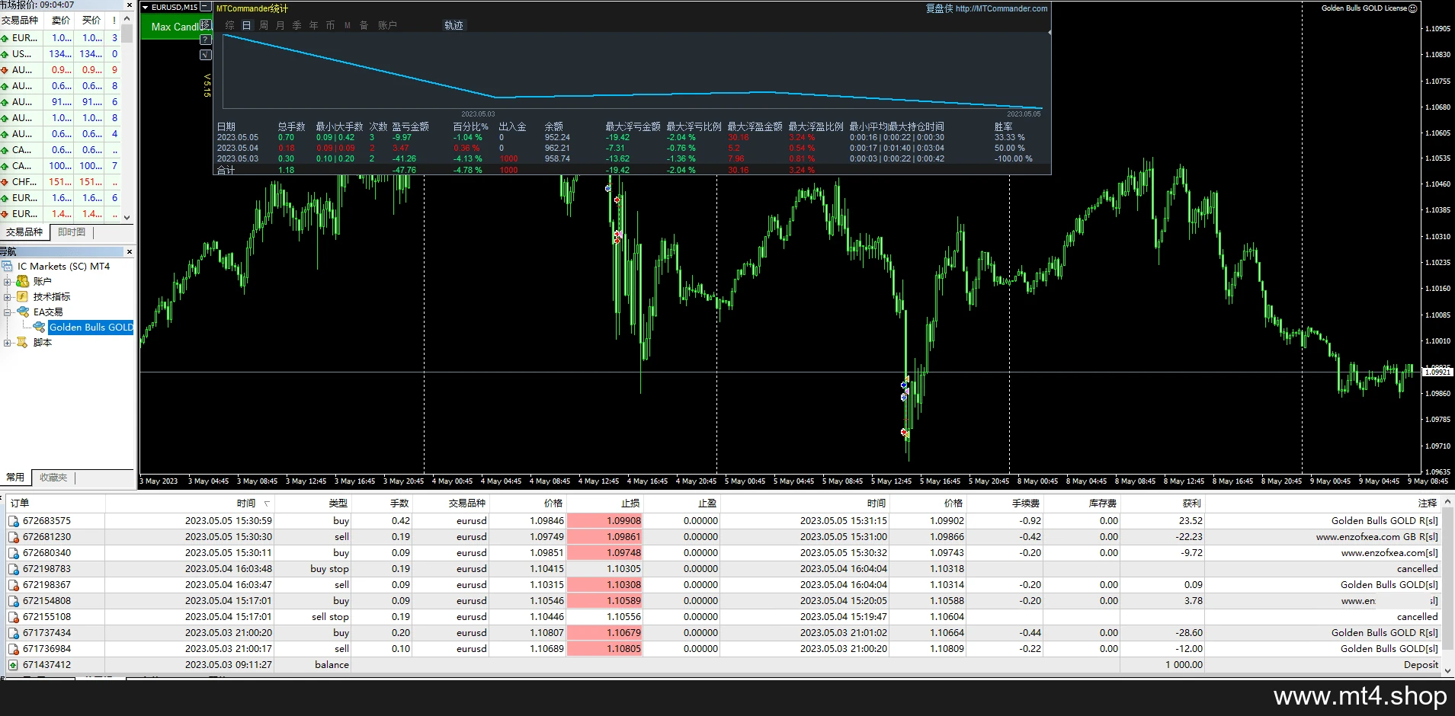Click the arrow icon in the US 134 row

coord(5,54)
